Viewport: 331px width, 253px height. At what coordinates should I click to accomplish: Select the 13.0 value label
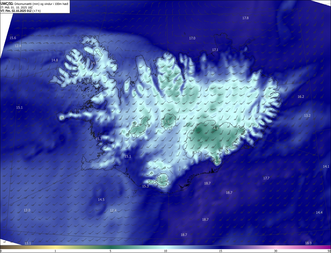point(27,210)
